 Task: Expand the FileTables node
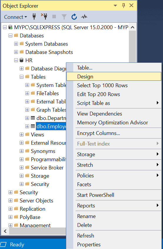[27, 93]
